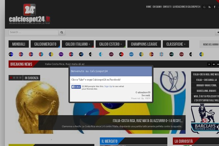Open the BOL team badge
Viewport: 219px width, 146px height.
click(x=21, y=54)
